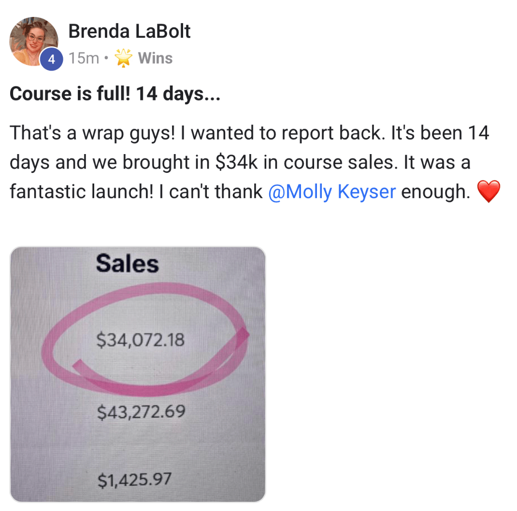Click the $43,272.69 sales figure

141,412
